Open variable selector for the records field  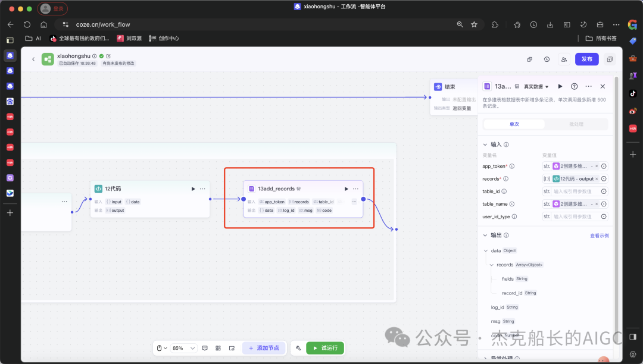point(604,179)
